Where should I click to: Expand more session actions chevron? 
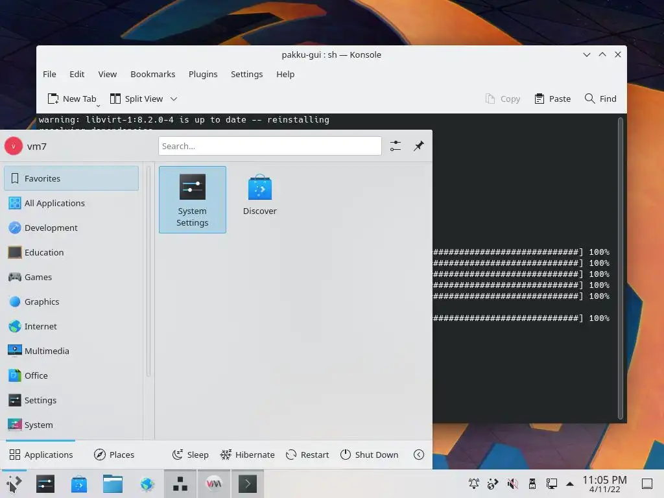418,455
